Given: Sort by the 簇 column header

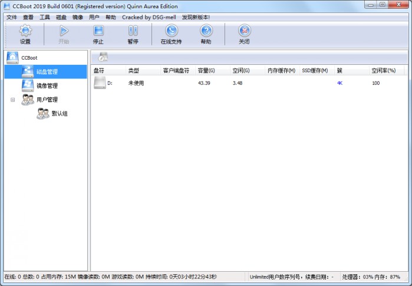Looking at the screenshot, I should [351, 70].
